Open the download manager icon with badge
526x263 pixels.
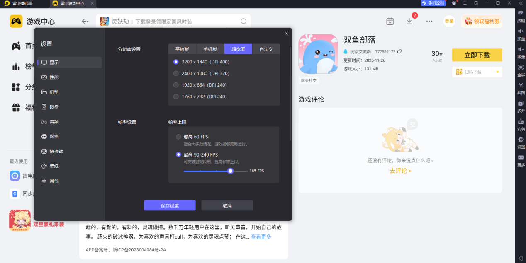pyautogui.click(x=409, y=21)
